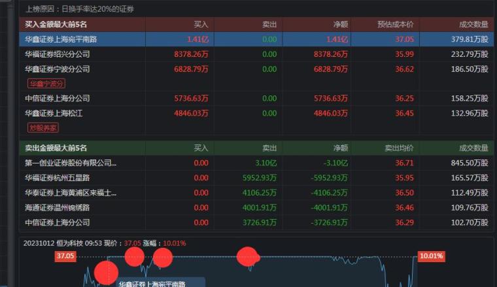This screenshot has height=287, width=497.
Task: Select 中信证券上海分公司 in the sell table
Action: [58, 222]
